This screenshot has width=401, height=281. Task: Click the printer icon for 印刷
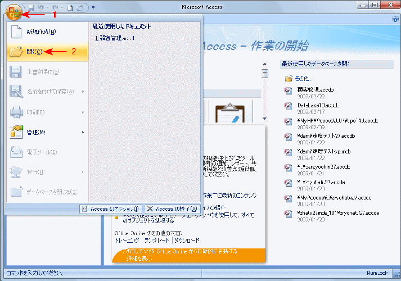click(x=16, y=112)
